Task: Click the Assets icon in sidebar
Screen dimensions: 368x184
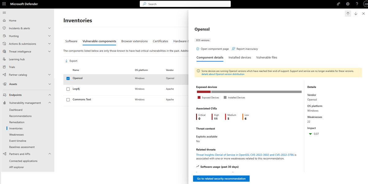Action: 4,84
